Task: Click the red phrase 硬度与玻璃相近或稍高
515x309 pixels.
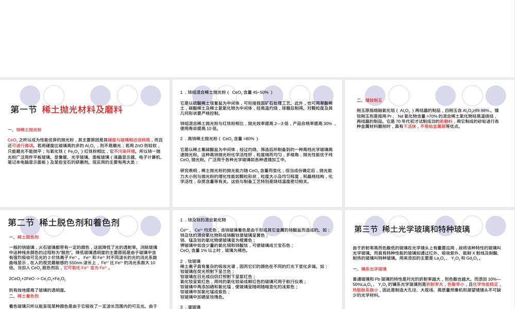Action: coord(129,140)
